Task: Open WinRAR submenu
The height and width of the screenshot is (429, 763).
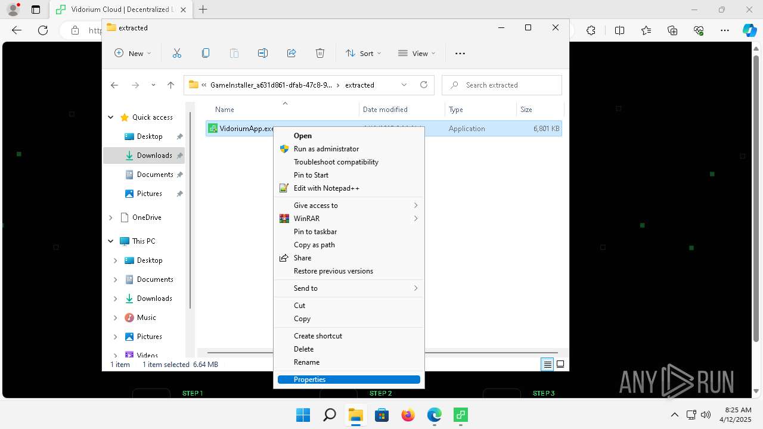Action: 349,219
